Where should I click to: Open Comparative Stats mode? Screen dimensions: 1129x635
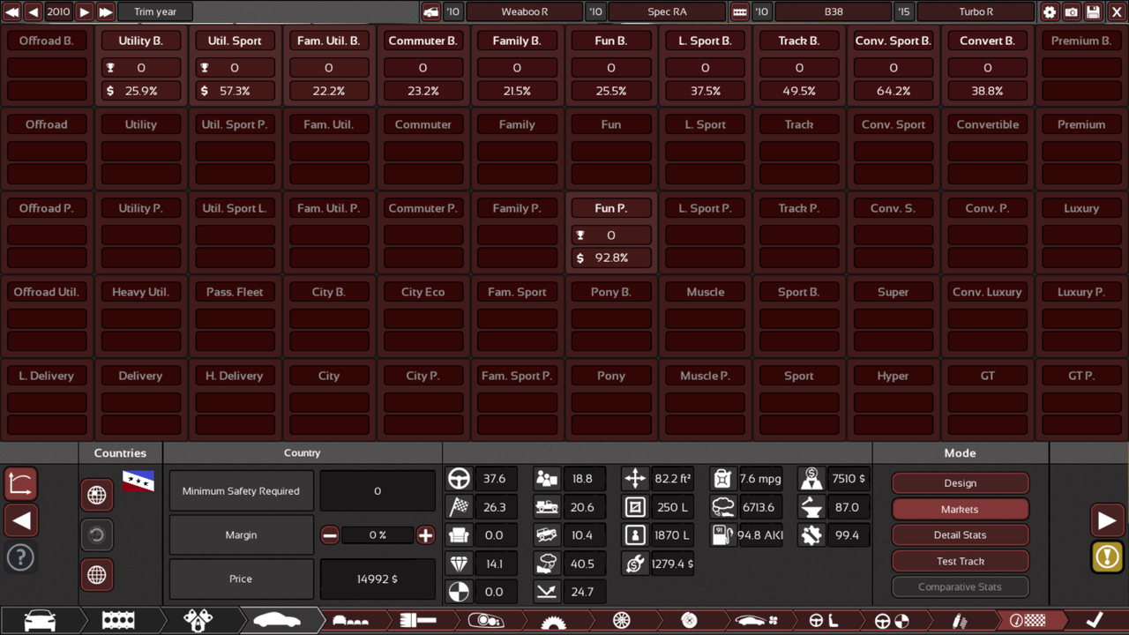[960, 586]
